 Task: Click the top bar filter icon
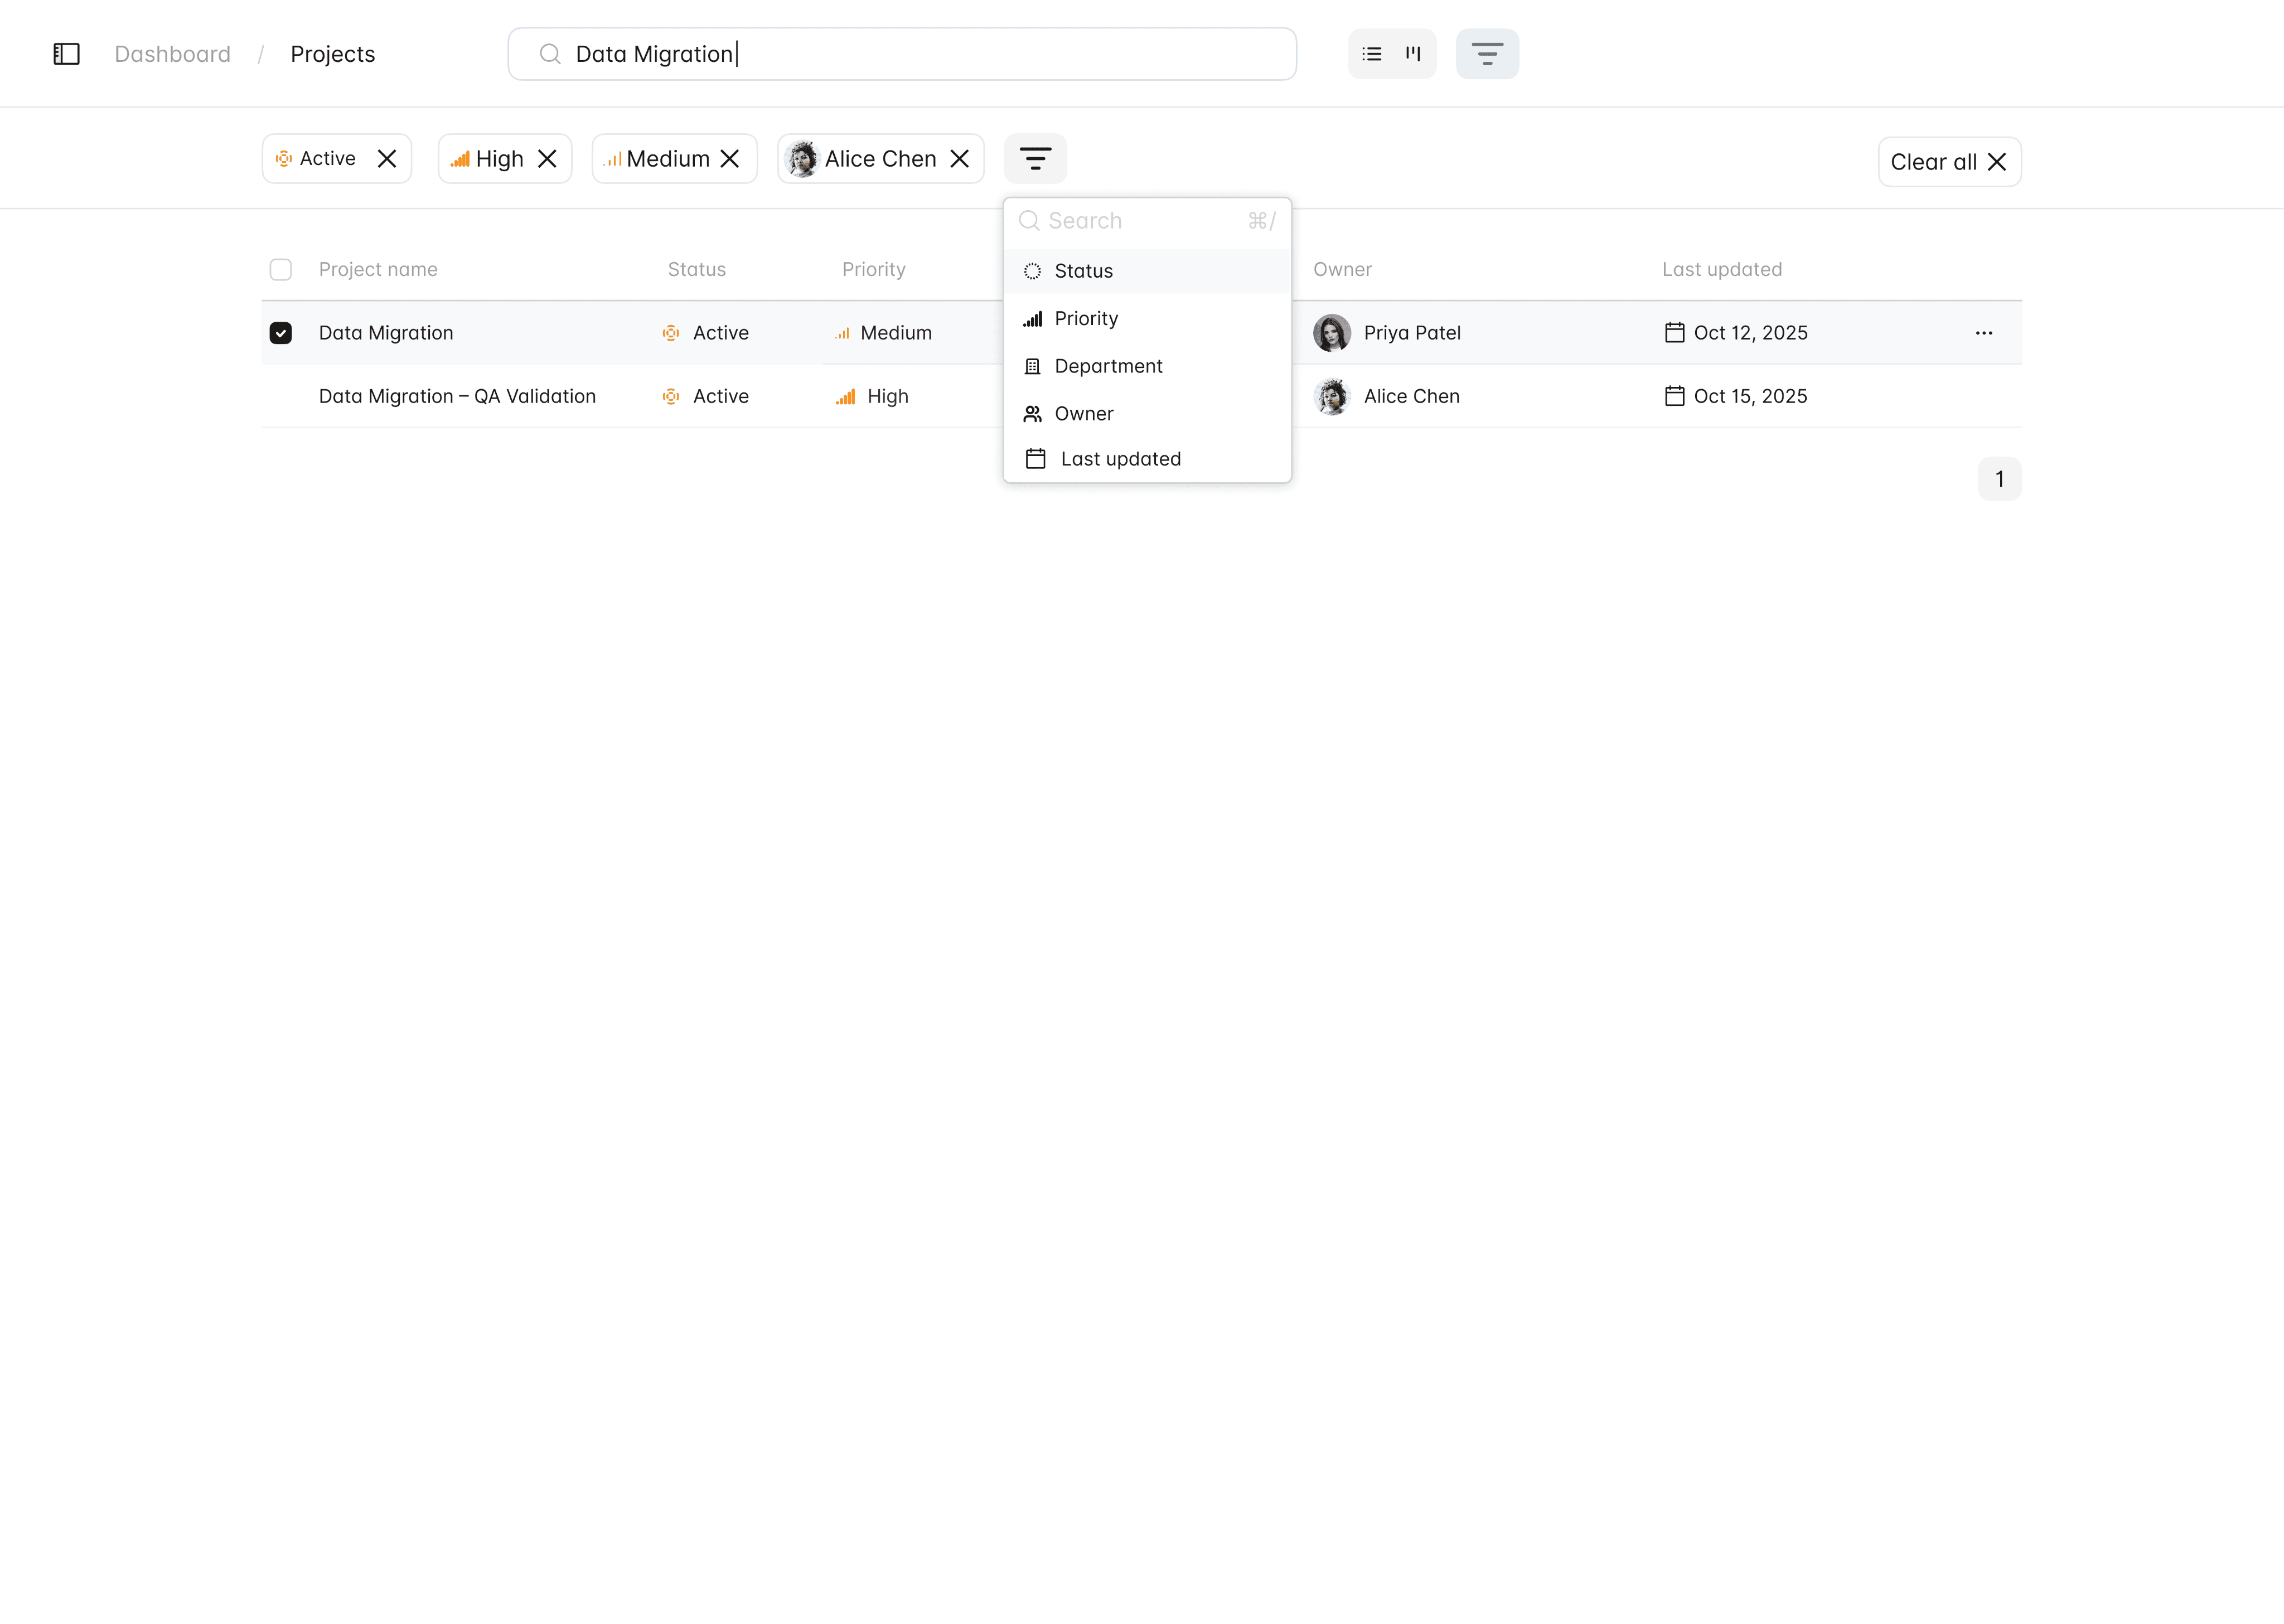(x=1487, y=54)
